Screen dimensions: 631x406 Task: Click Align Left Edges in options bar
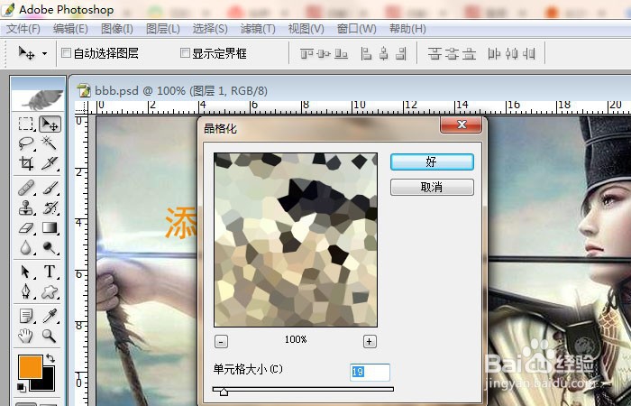(366, 53)
